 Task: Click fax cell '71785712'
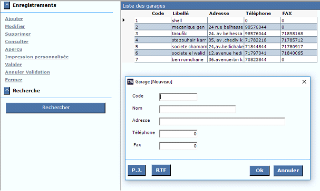pyautogui.click(x=299, y=40)
